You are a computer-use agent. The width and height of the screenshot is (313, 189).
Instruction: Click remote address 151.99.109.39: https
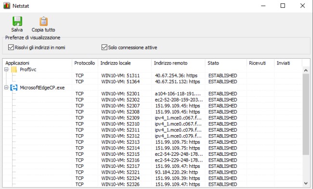178,178
